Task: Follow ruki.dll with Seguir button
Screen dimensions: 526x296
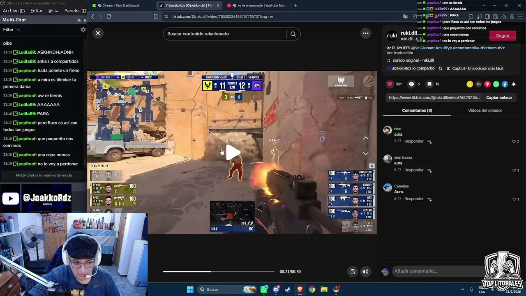Action: click(502, 36)
